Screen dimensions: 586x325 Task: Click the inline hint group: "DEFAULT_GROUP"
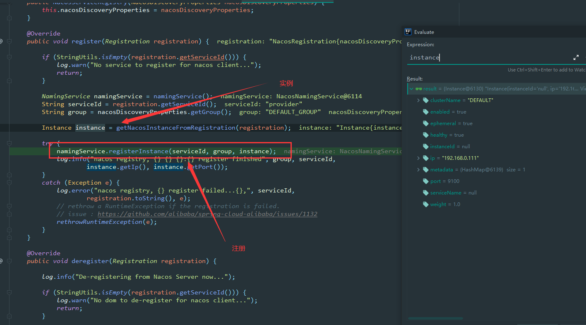[x=280, y=112]
